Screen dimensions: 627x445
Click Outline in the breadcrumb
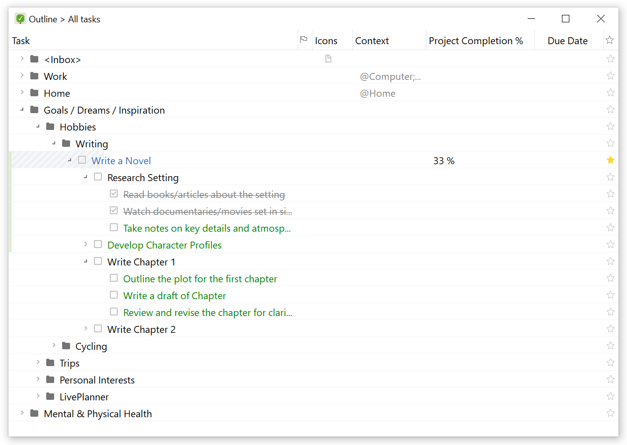click(x=42, y=19)
